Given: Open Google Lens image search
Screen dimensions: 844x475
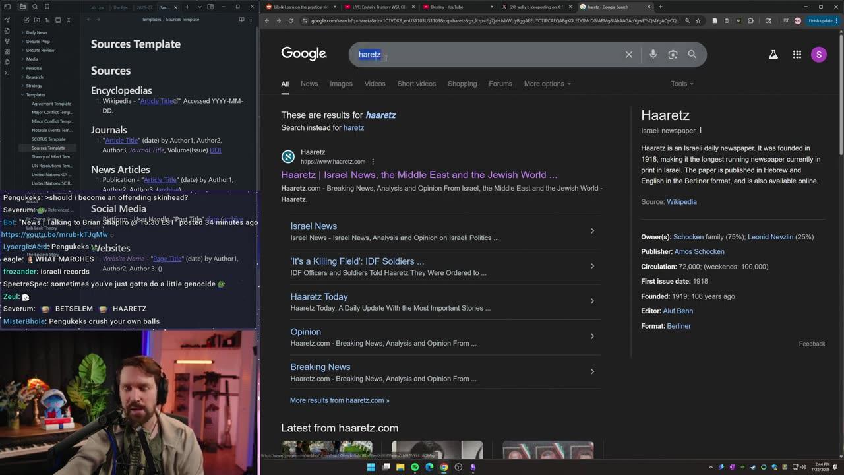Looking at the screenshot, I should click(x=673, y=55).
